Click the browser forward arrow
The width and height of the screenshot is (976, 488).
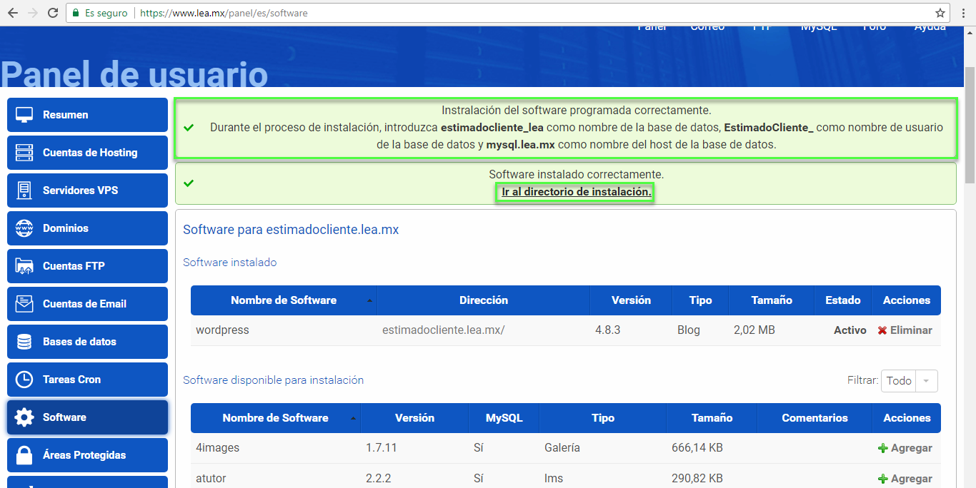33,13
